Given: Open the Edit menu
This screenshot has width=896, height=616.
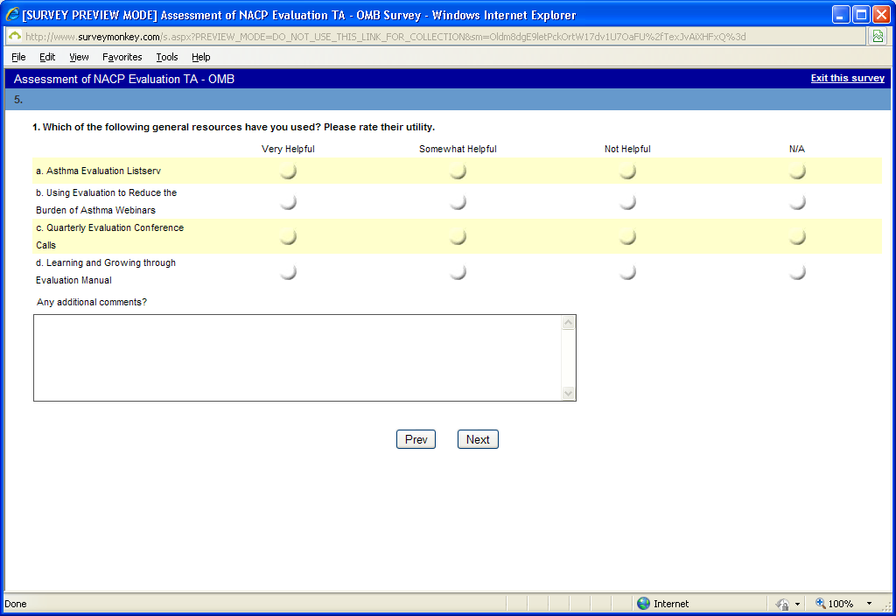Looking at the screenshot, I should (x=47, y=57).
